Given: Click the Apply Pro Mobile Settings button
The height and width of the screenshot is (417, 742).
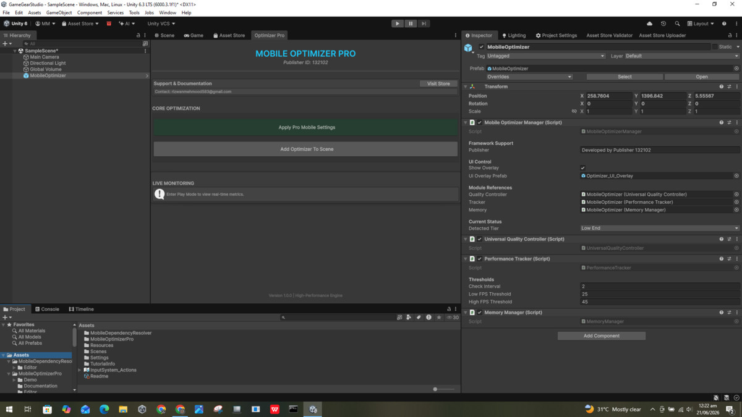Looking at the screenshot, I should [x=307, y=127].
